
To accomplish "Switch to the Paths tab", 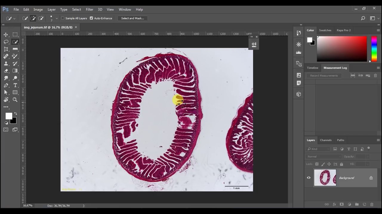I will point(341,140).
